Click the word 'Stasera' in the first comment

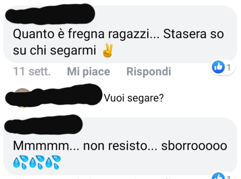tap(185, 34)
